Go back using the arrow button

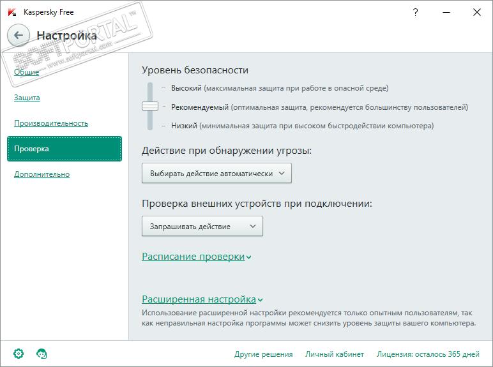coord(19,35)
